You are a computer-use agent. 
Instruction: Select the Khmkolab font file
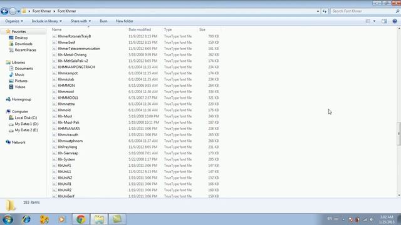[66, 79]
